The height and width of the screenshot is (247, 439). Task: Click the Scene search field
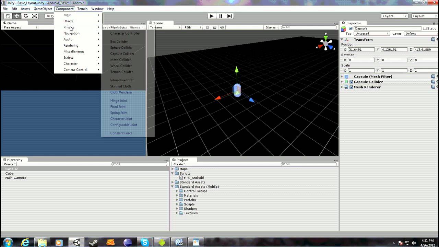point(309,27)
